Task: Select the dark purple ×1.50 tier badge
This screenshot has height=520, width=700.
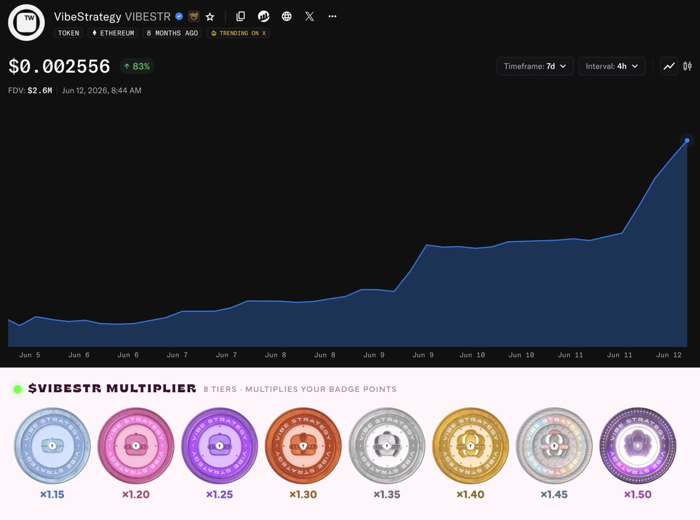Action: (x=638, y=445)
